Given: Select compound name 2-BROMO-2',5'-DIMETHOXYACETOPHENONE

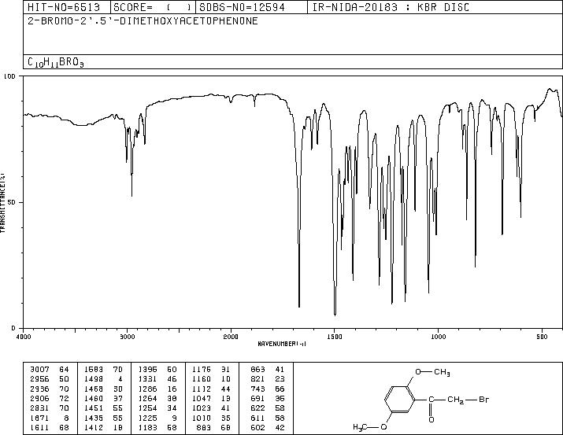Looking at the screenshot, I should click(x=143, y=20).
